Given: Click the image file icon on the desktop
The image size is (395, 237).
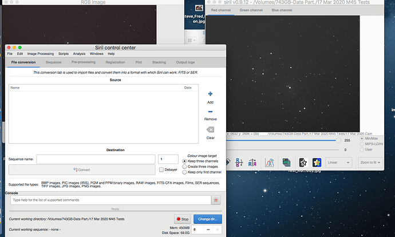Looking at the screenshot, I should (199, 9).
